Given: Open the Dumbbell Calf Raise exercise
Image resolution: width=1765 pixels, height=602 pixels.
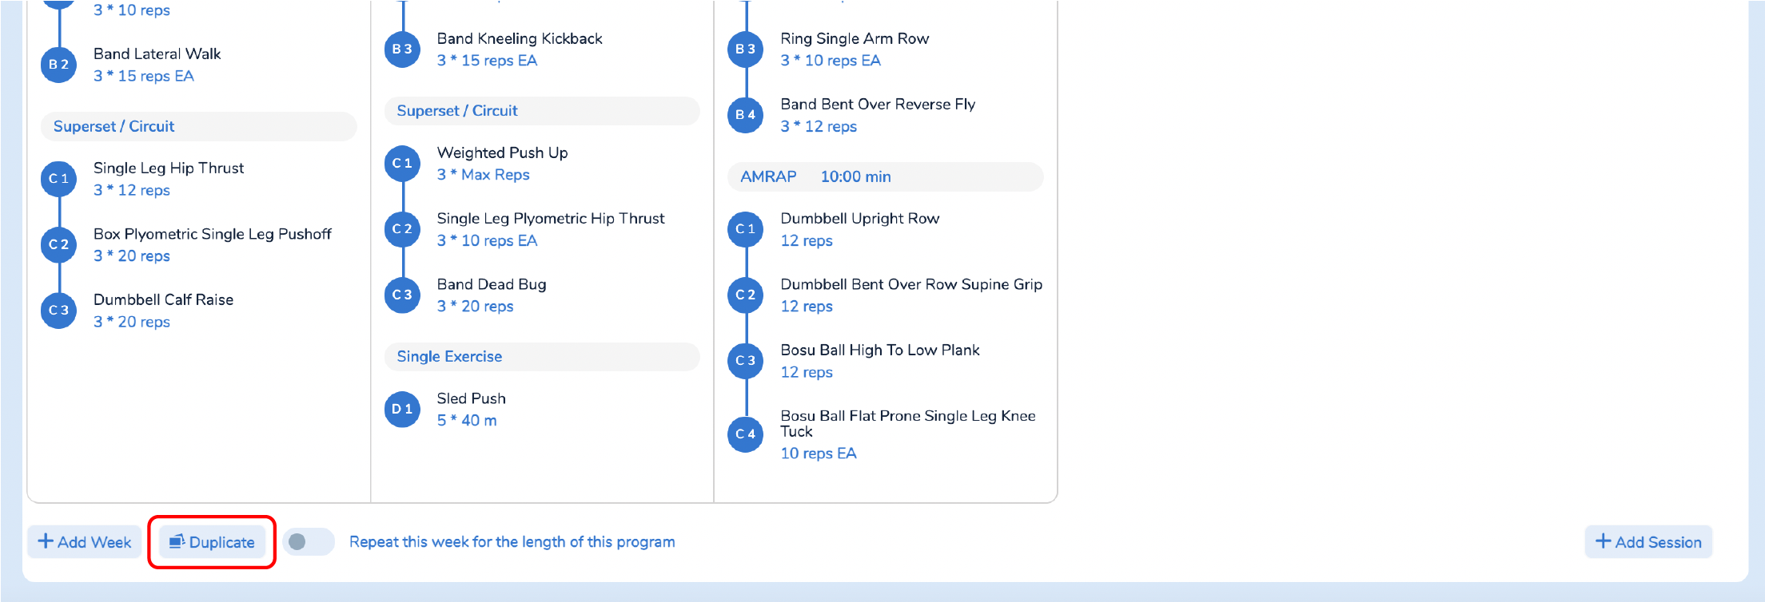Looking at the screenshot, I should click(x=163, y=299).
